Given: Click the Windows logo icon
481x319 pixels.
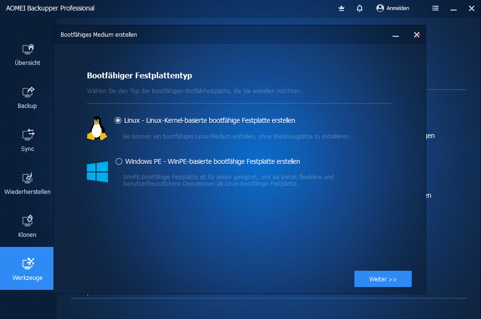Looking at the screenshot, I should 97,172.
